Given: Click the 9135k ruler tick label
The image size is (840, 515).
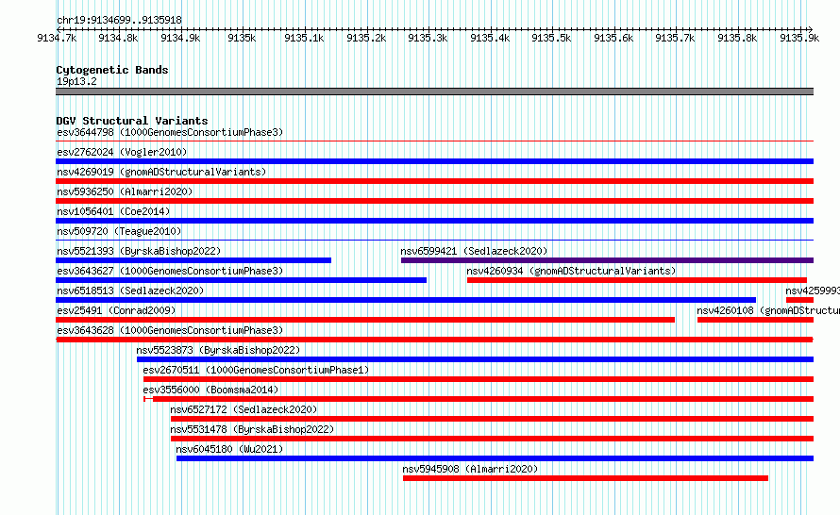Looking at the screenshot, I should click(x=242, y=38).
